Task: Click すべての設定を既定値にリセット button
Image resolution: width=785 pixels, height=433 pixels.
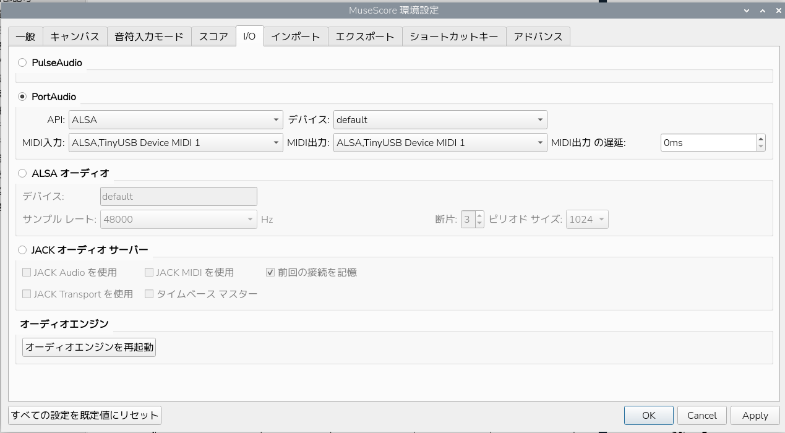Action: pos(85,415)
